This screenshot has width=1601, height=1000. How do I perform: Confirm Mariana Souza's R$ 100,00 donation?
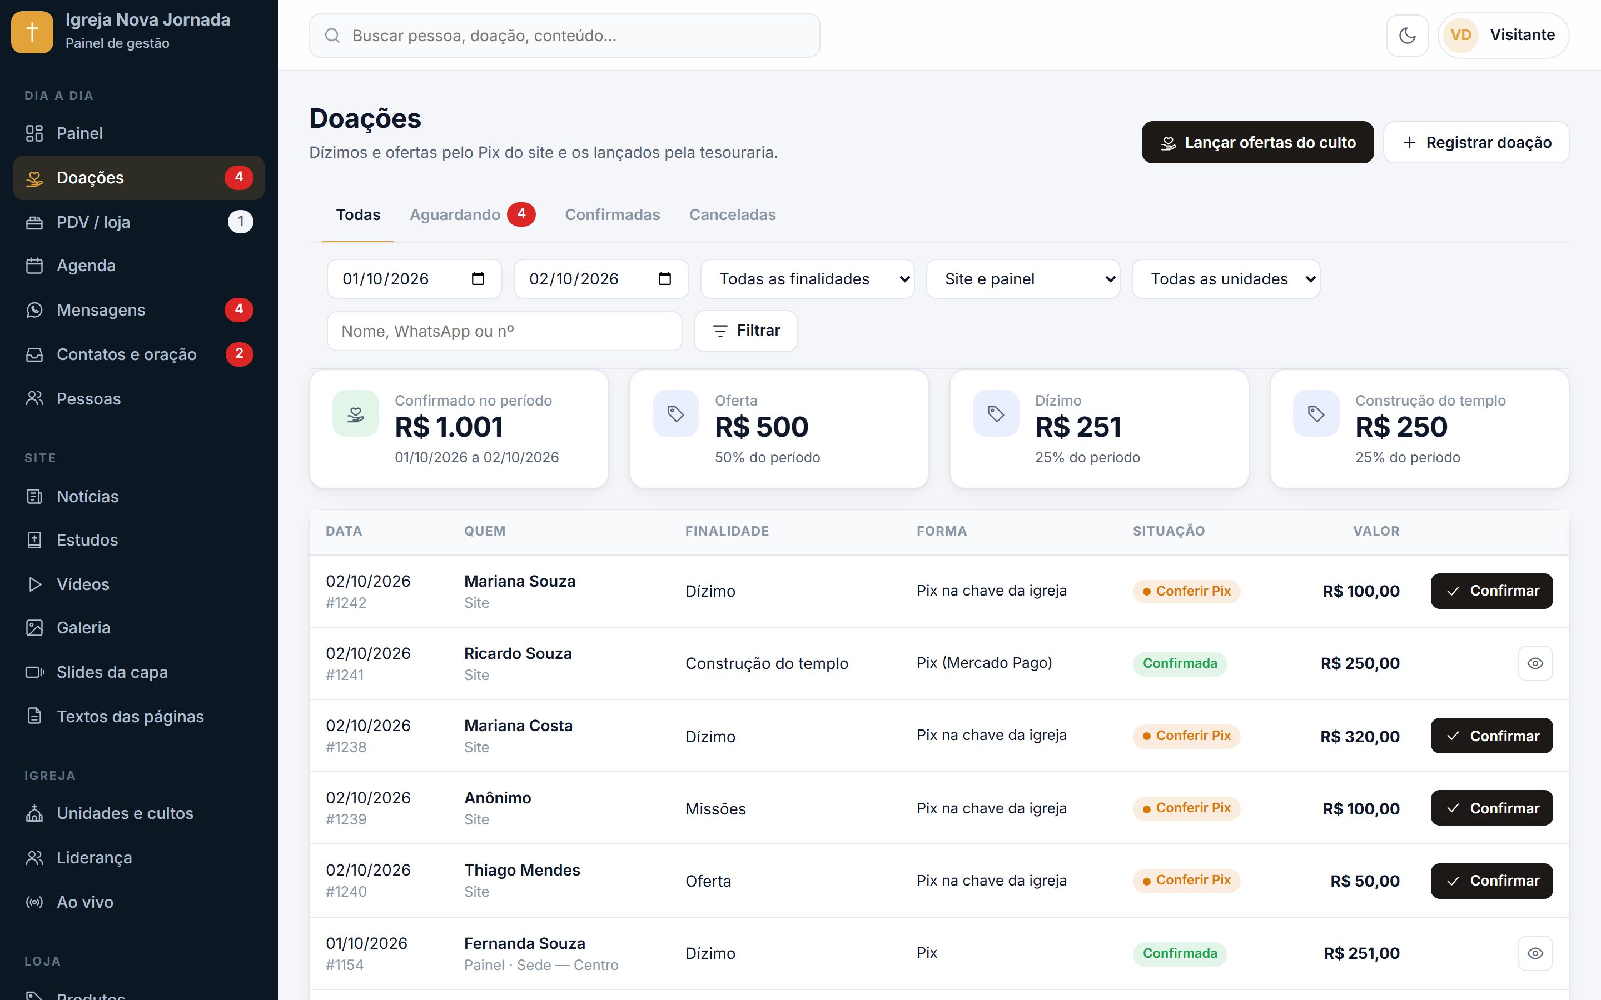[x=1491, y=591]
